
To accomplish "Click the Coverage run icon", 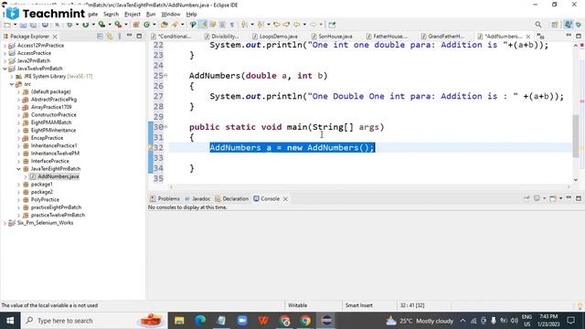I will coord(101,25).
